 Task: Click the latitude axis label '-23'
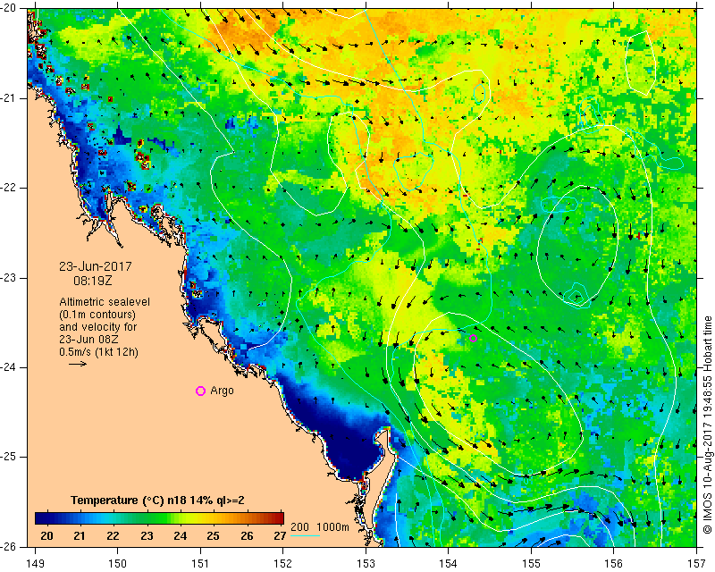pyautogui.click(x=8, y=278)
